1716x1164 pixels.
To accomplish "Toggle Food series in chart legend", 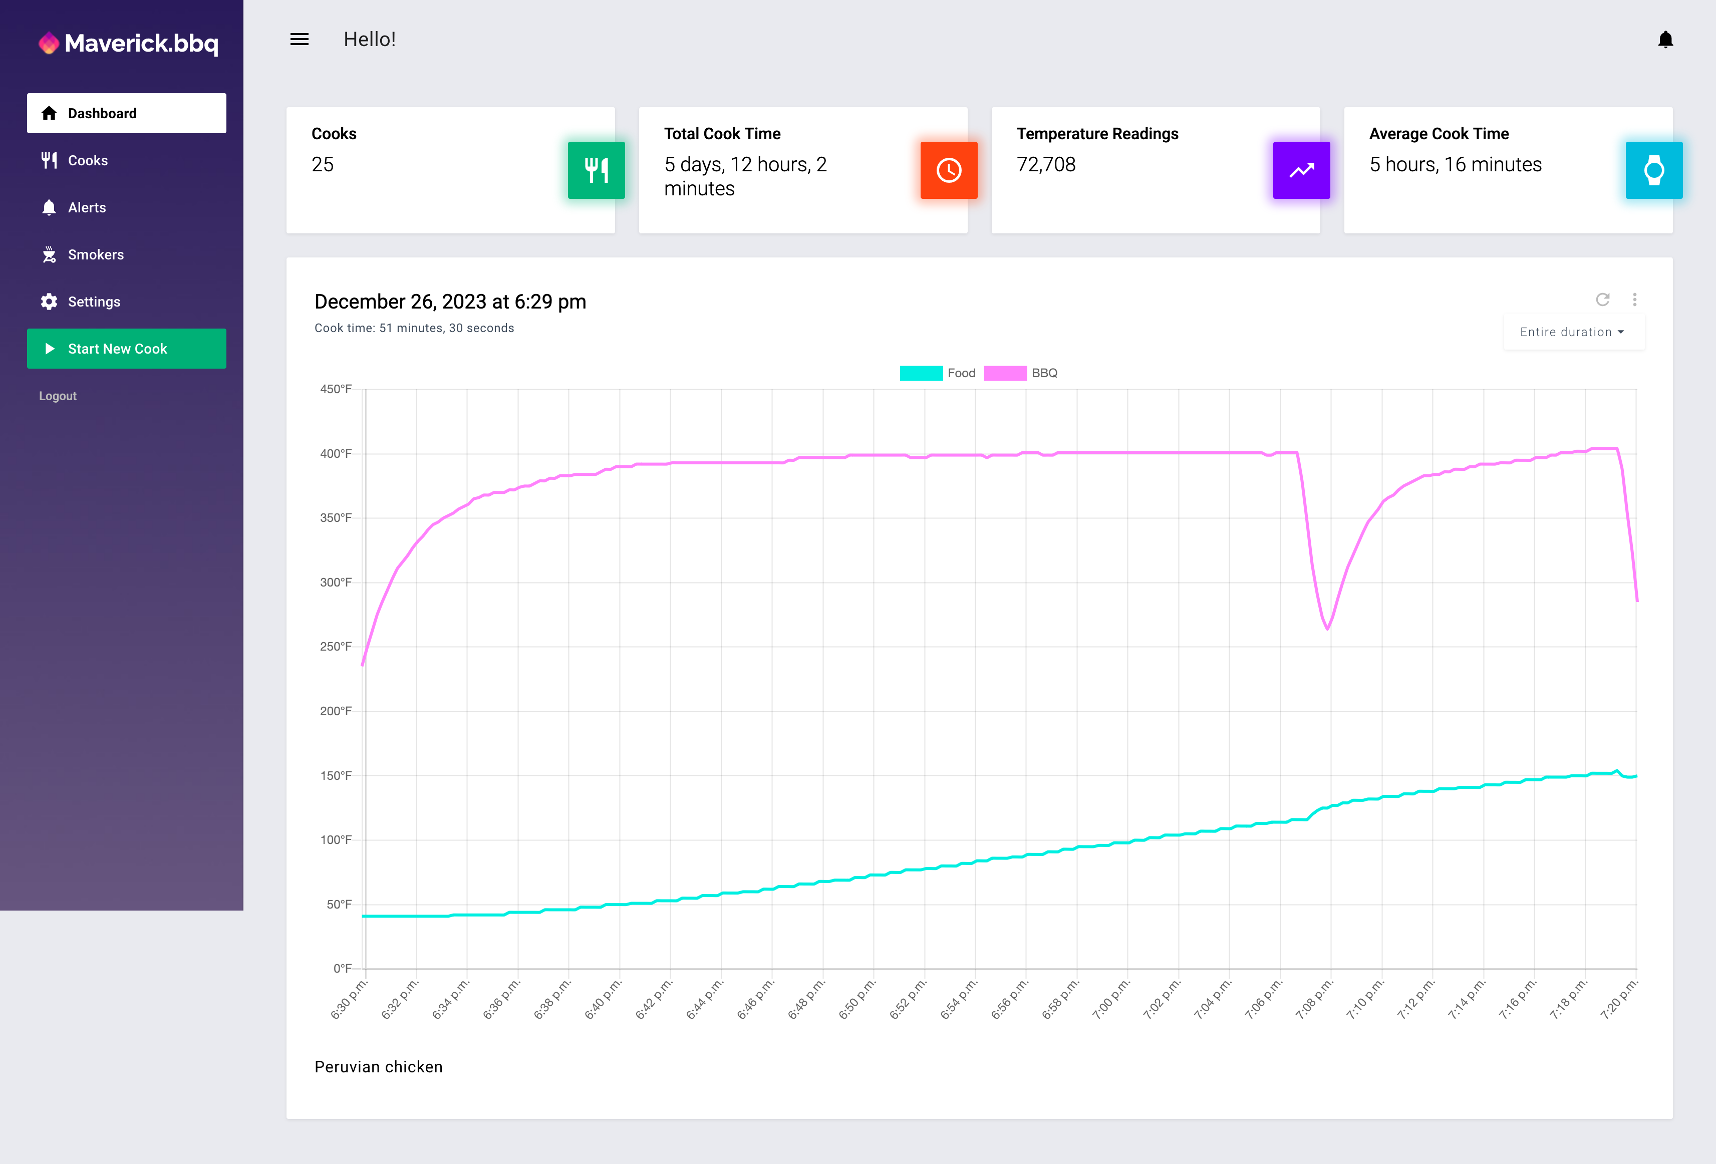I will pyautogui.click(x=937, y=373).
